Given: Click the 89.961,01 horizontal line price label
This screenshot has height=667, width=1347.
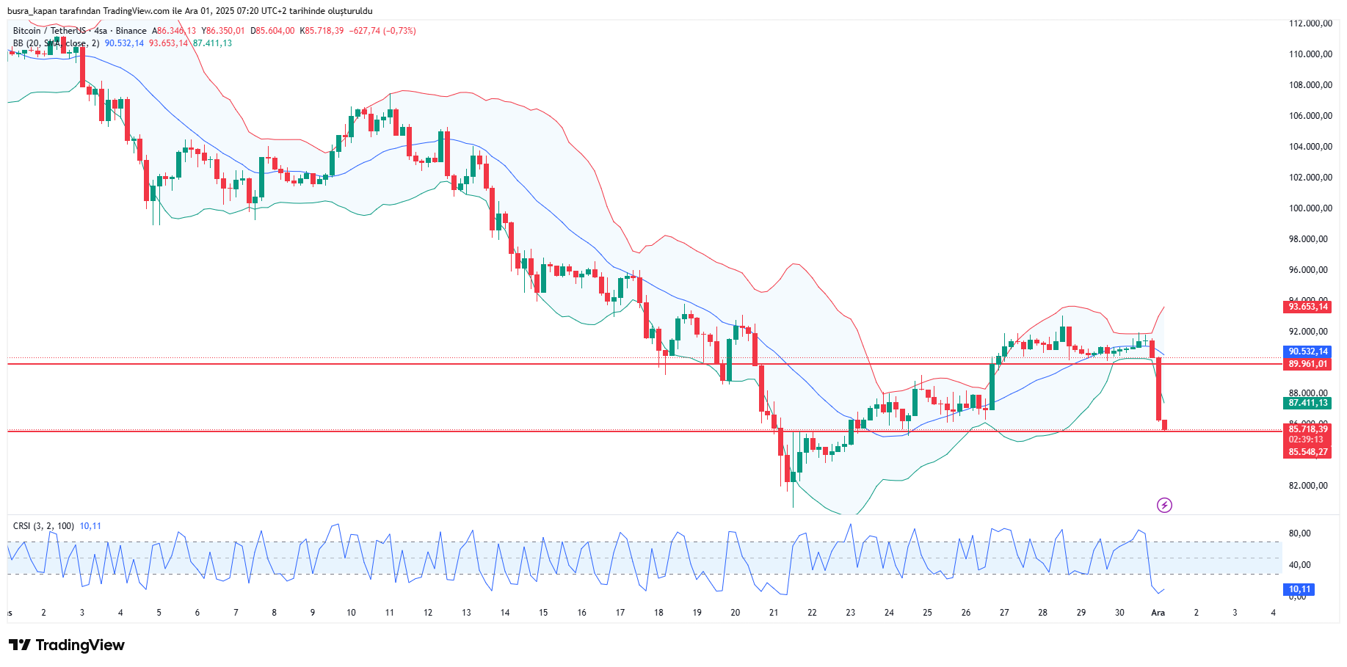Looking at the screenshot, I should (x=1308, y=364).
